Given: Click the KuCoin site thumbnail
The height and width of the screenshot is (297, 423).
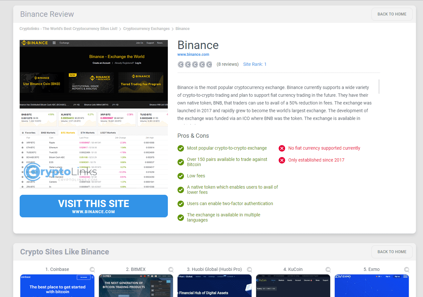Looking at the screenshot, I should click(293, 286).
